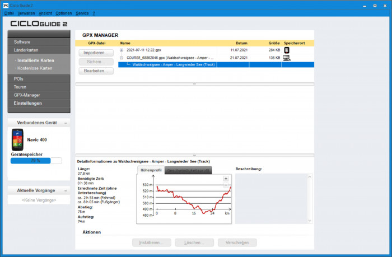Collapse the Aktuelle Vorgänge panel
This screenshot has width=392, height=257.
point(66,190)
